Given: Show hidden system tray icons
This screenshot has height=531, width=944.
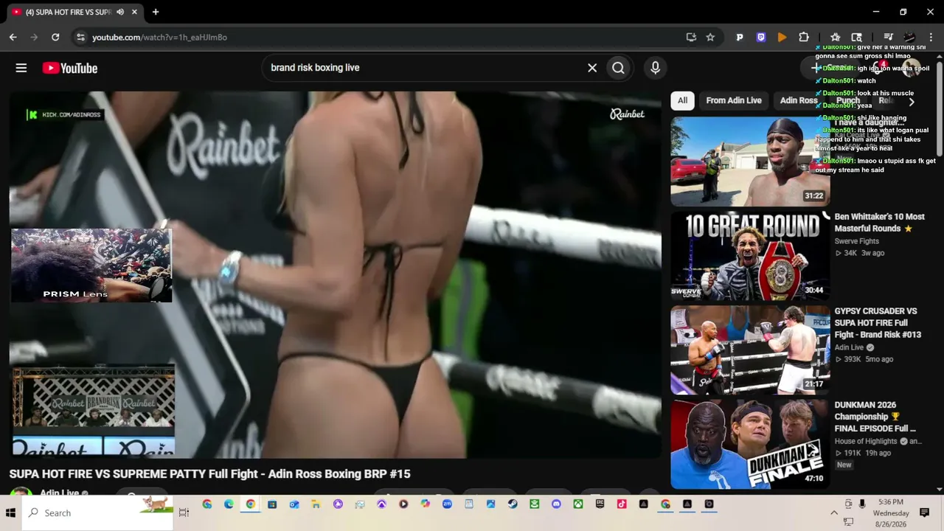Looking at the screenshot, I should 834,513.
